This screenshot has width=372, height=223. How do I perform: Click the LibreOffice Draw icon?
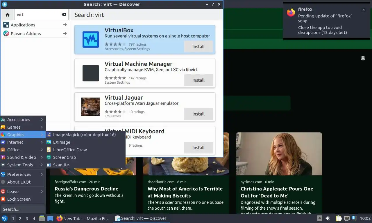[x=49, y=150]
